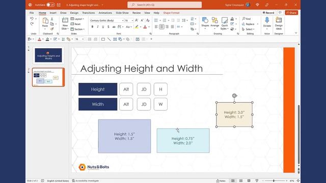Select the rectangle shape in Quick Access Toolbar
The height and width of the screenshot is (183, 326).
point(103,39)
